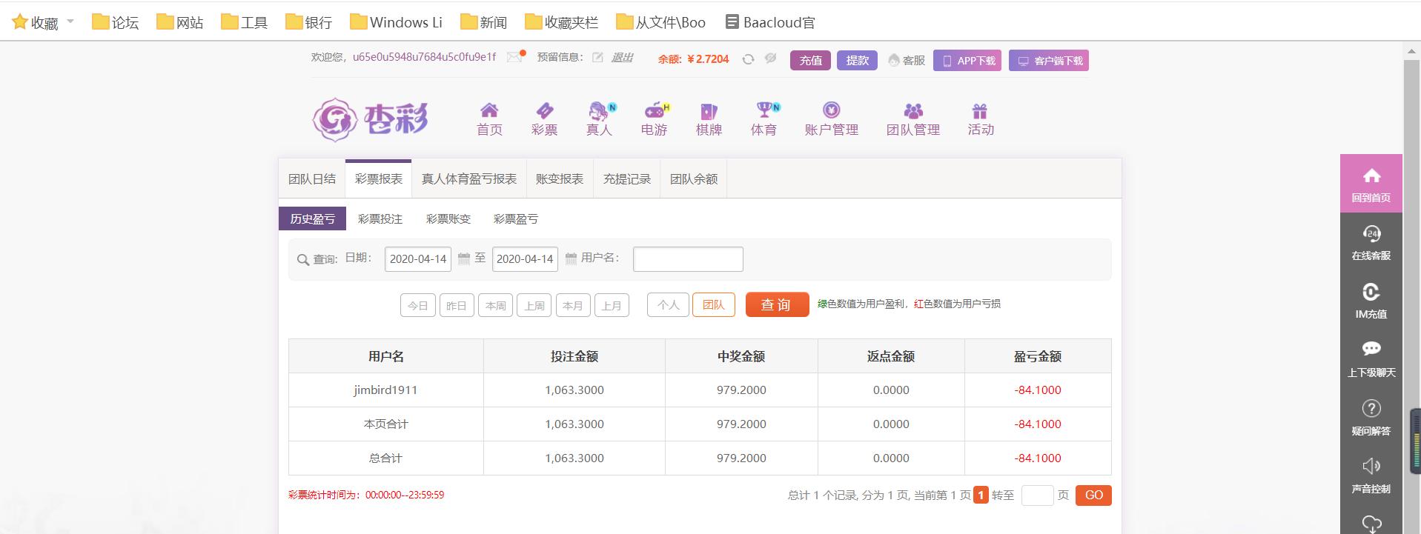
Task: Open 客服 customer service
Action: pyautogui.click(x=907, y=60)
